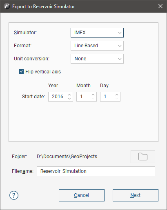Decrement the Day spinner down arrow
167x210 pixels.
[x=117, y=98]
